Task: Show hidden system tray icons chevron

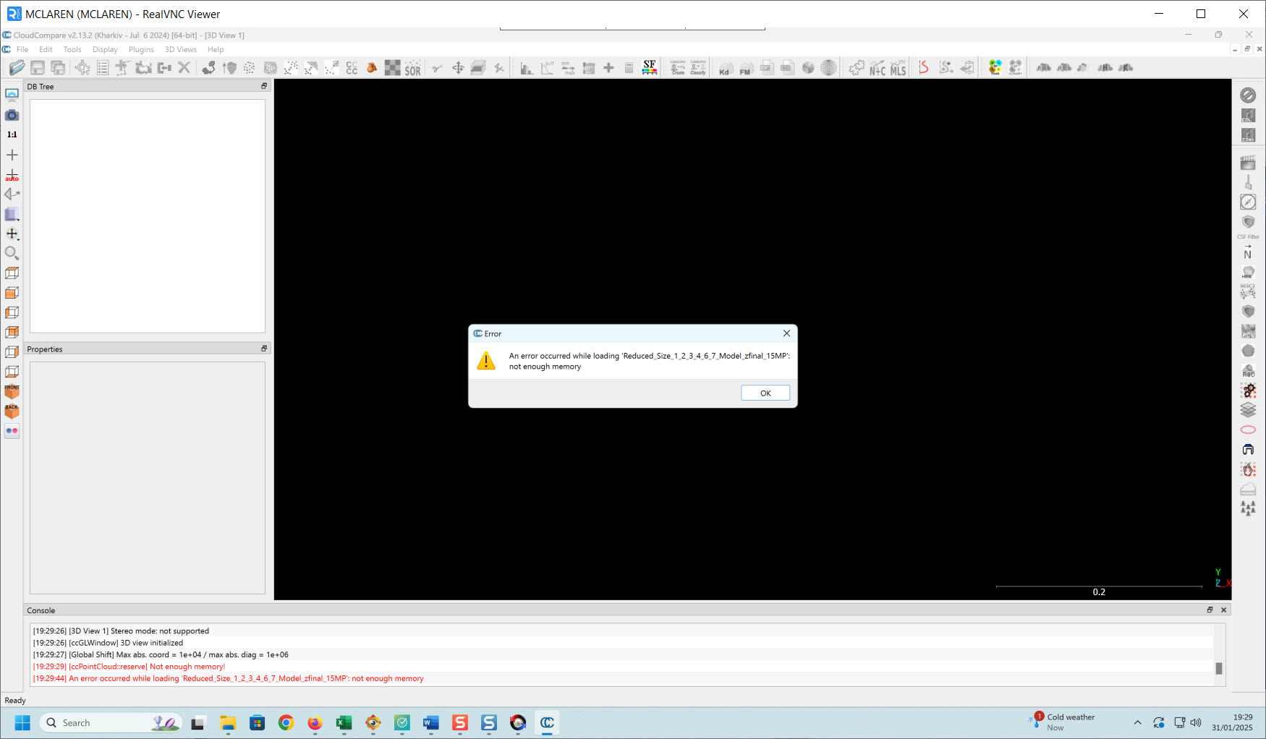Action: pyautogui.click(x=1137, y=722)
